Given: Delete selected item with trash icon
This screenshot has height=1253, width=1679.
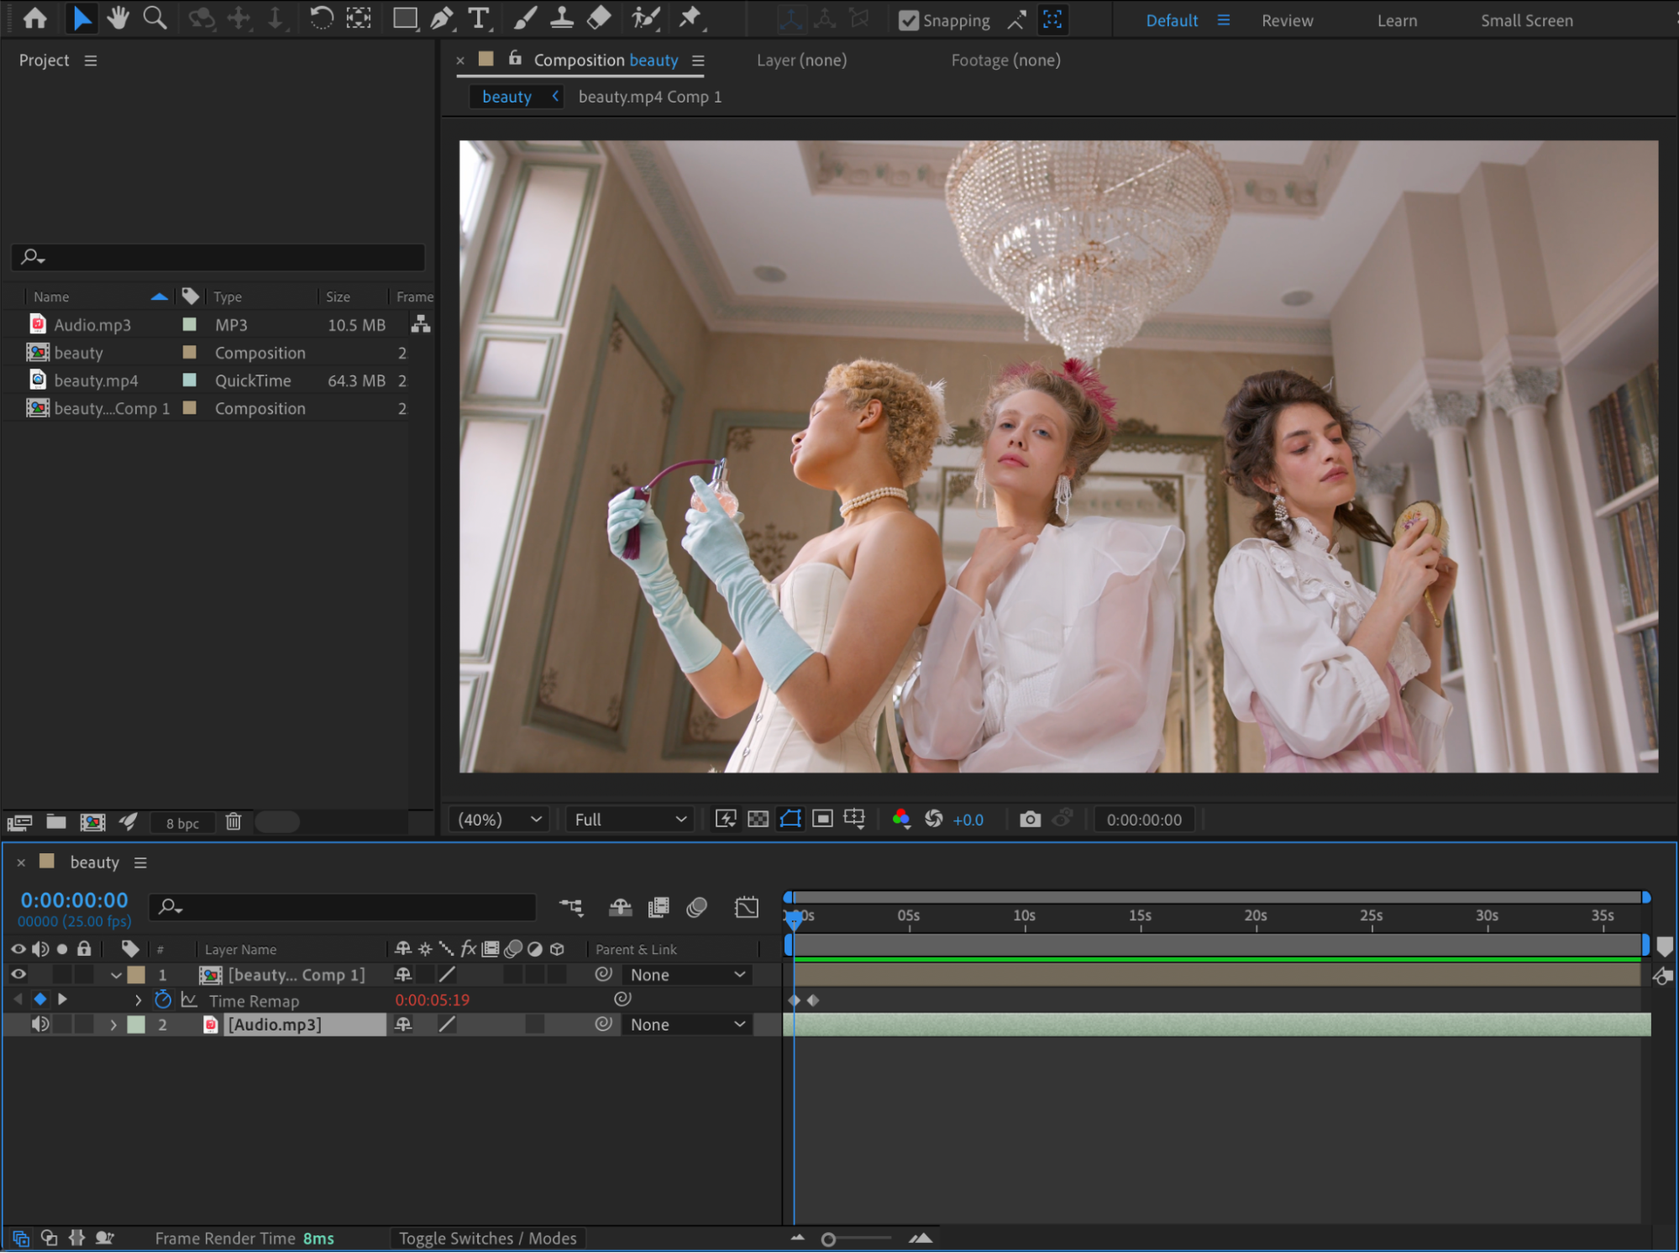Looking at the screenshot, I should (x=233, y=822).
